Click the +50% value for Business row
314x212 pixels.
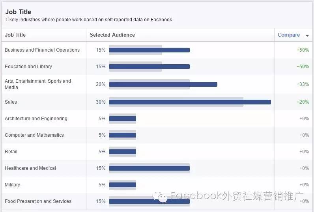303,50
